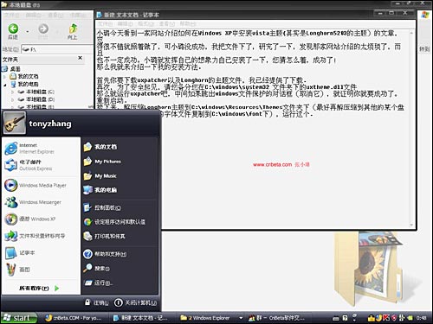Image resolution: width=433 pixels, height=324 pixels.
Task: Start Windows Messenger from pinned list
Action: (x=33, y=202)
